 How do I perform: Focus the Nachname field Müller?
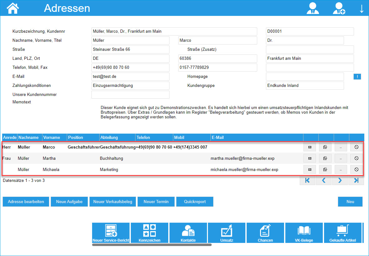(130, 40)
